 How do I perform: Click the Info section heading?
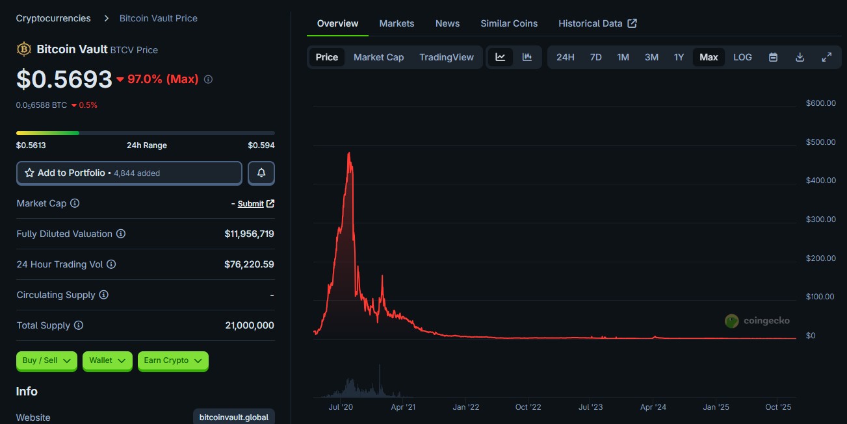pyautogui.click(x=27, y=392)
